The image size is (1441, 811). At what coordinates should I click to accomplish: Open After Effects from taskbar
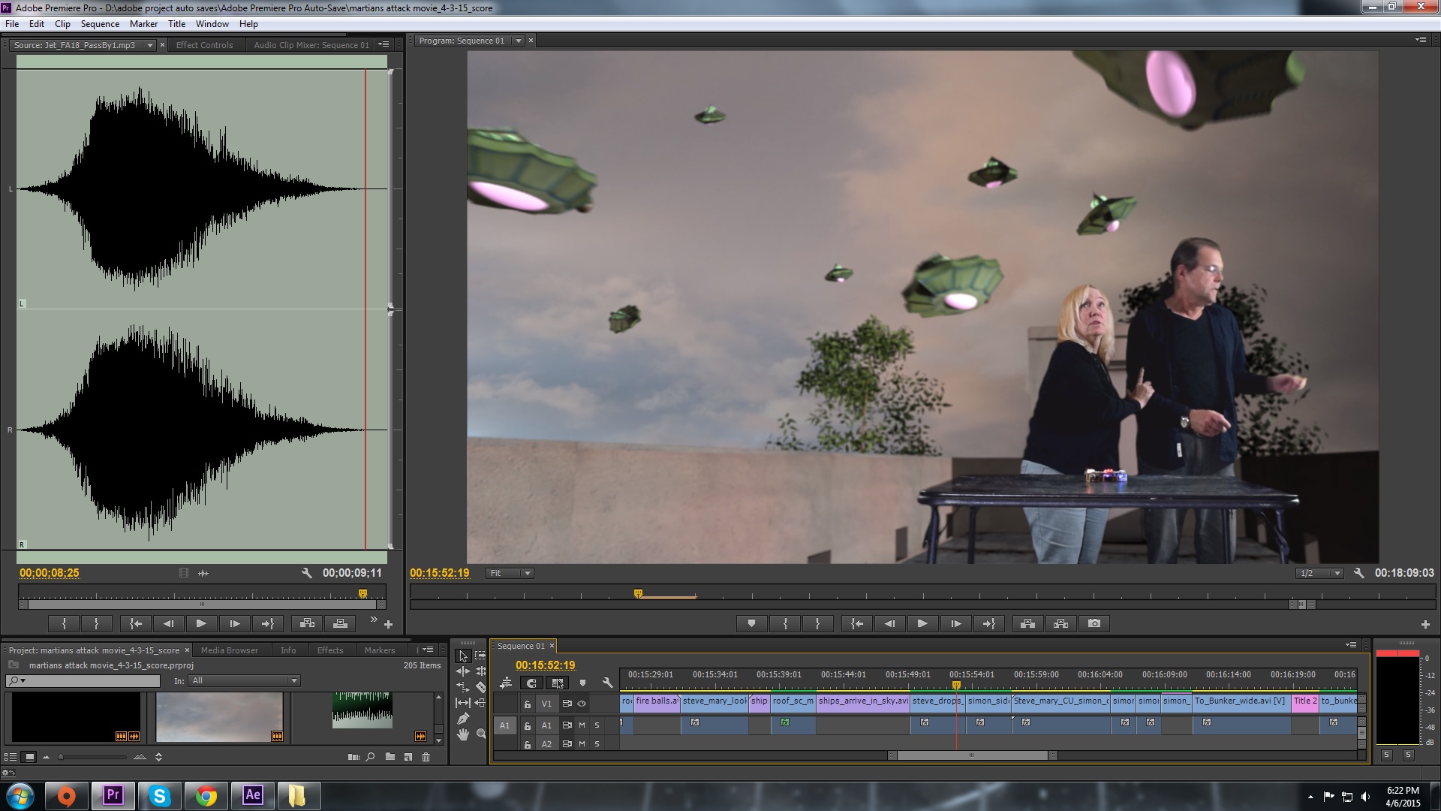click(253, 795)
